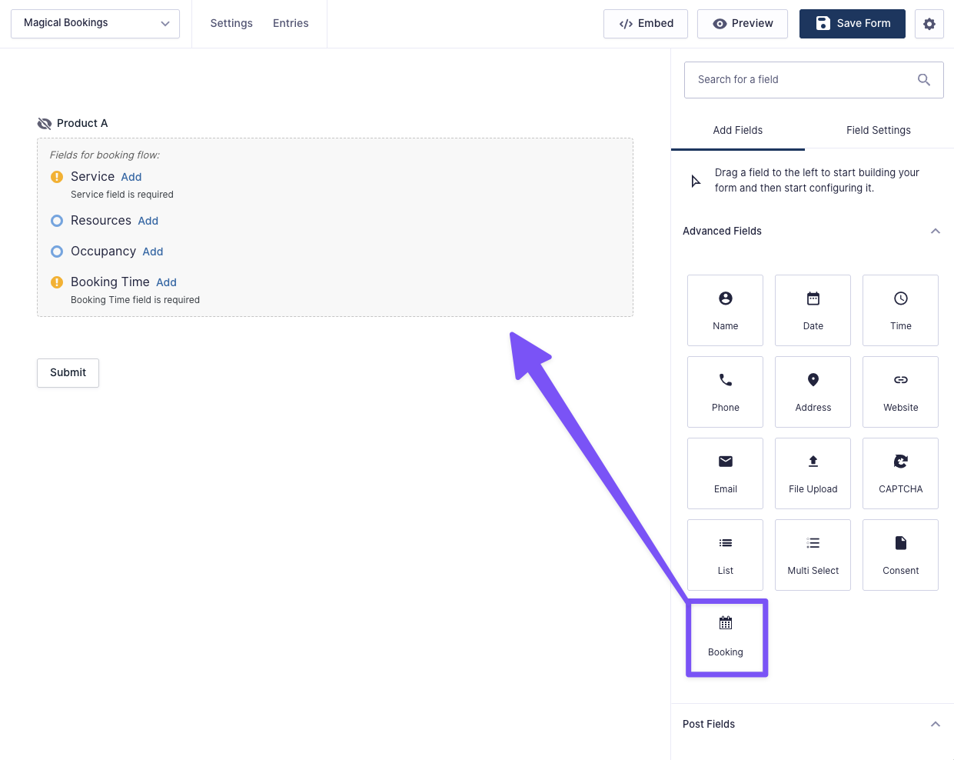Switch to the Field Settings tab
The width and height of the screenshot is (954, 760).
point(878,131)
